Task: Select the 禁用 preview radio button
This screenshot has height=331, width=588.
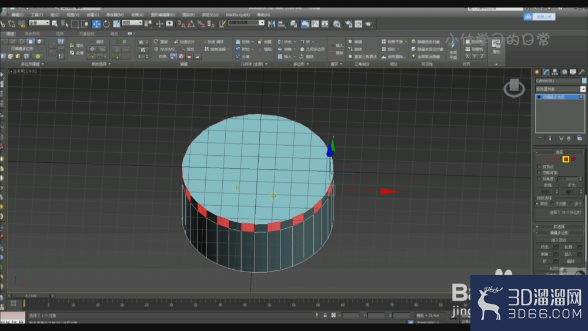Action: [537, 203]
